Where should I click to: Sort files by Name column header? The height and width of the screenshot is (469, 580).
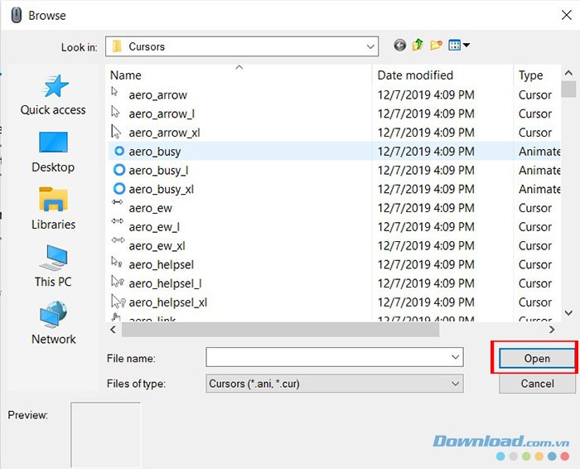pyautogui.click(x=240, y=75)
